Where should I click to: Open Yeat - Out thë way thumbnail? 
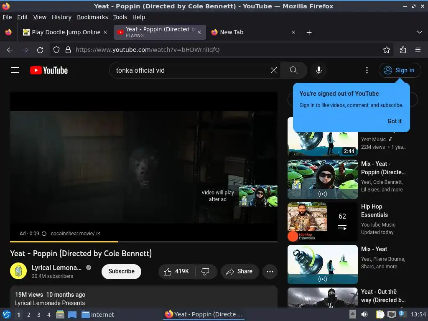pyautogui.click(x=323, y=298)
